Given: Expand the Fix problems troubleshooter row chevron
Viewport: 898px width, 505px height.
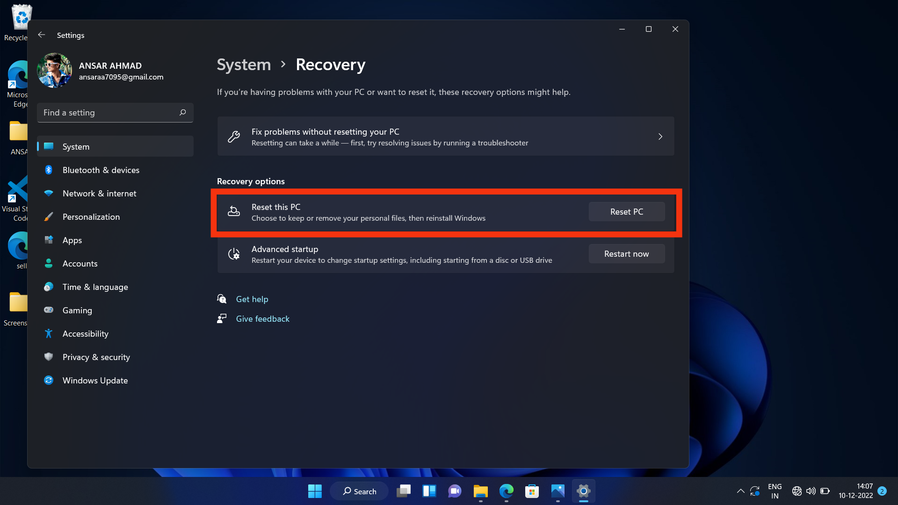Looking at the screenshot, I should [660, 137].
